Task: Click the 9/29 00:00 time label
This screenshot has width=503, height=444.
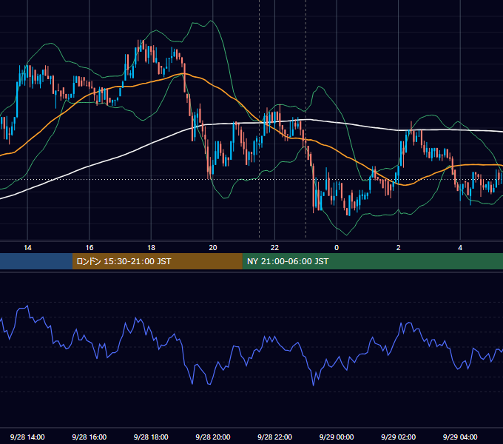Action: (x=337, y=437)
